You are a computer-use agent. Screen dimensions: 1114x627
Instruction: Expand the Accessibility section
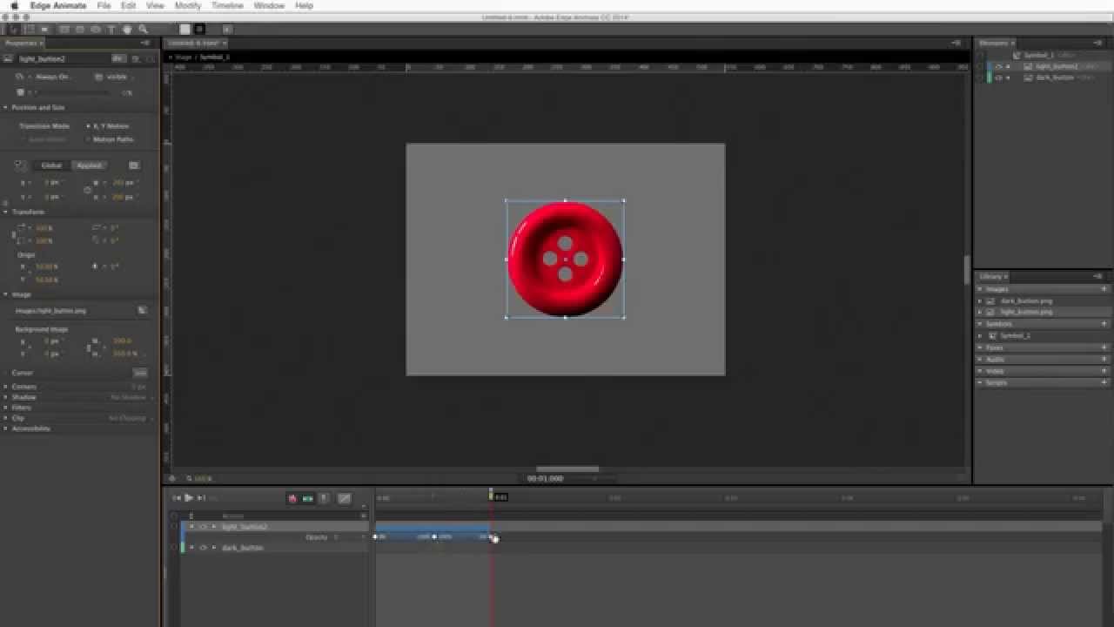(6, 428)
